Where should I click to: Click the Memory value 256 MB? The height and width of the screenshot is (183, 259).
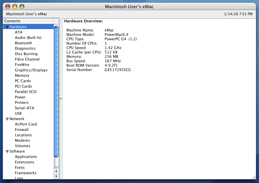[x=111, y=56]
